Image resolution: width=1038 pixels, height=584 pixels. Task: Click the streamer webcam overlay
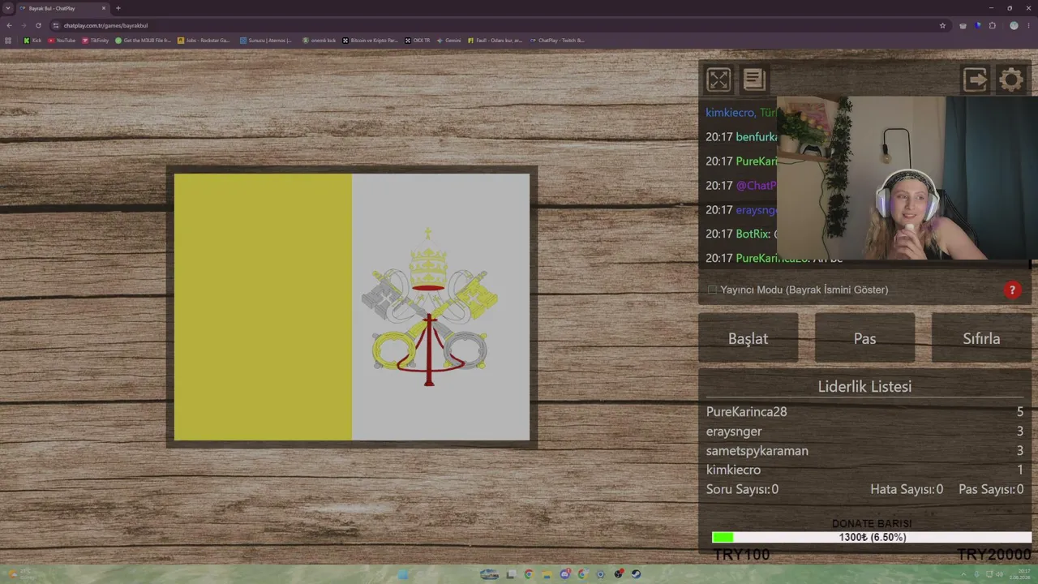907,178
